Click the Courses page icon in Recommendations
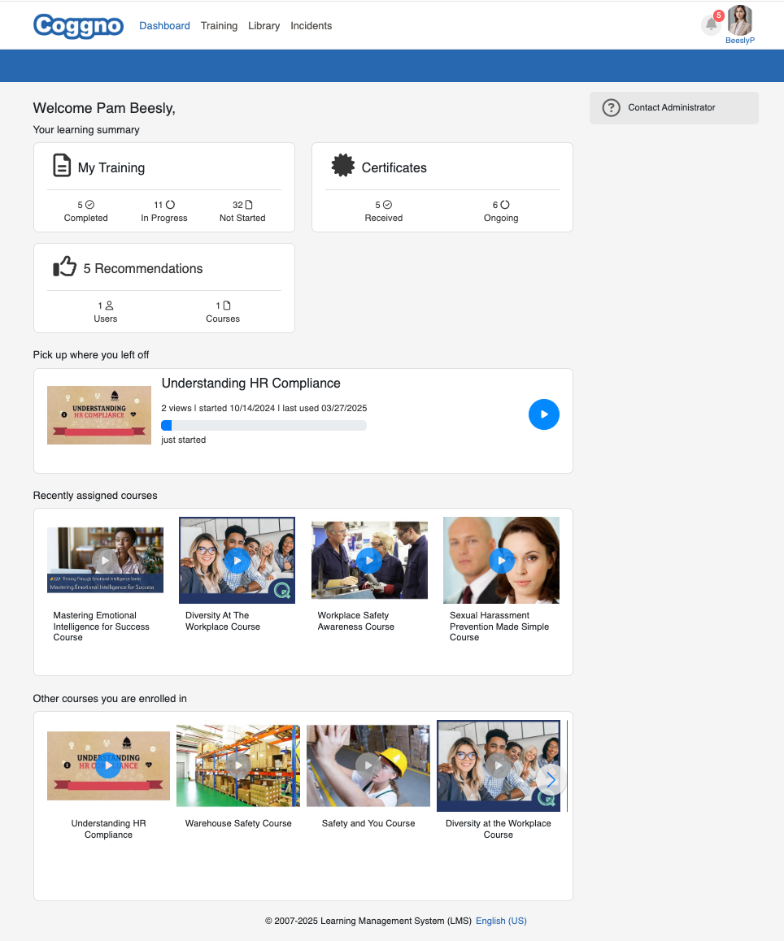 pos(227,306)
